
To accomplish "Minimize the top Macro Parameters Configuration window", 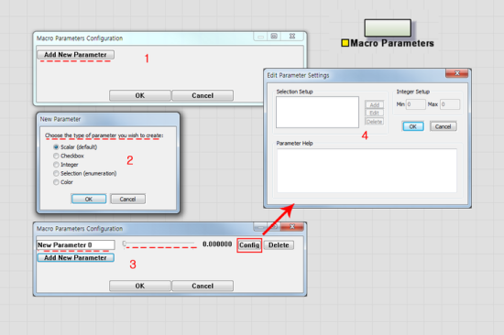I will (260, 37).
